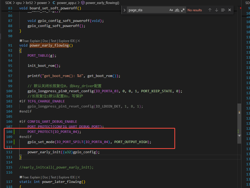Go to previous match arrow
The width and height of the screenshot is (250, 188).
coord(210,10)
